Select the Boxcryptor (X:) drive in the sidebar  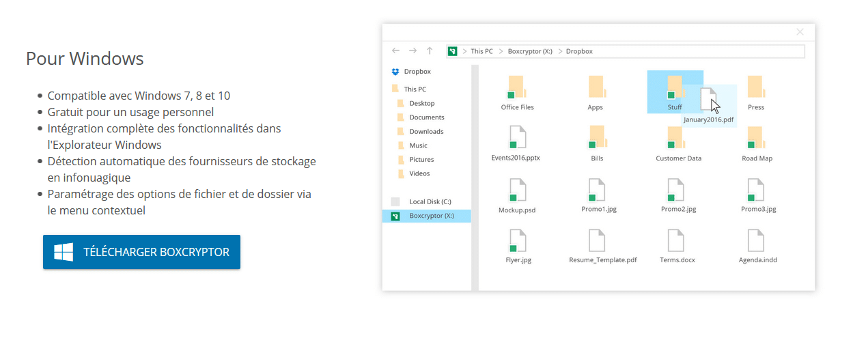click(x=426, y=216)
